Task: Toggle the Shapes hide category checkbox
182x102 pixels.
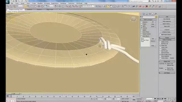Action: [142, 24]
